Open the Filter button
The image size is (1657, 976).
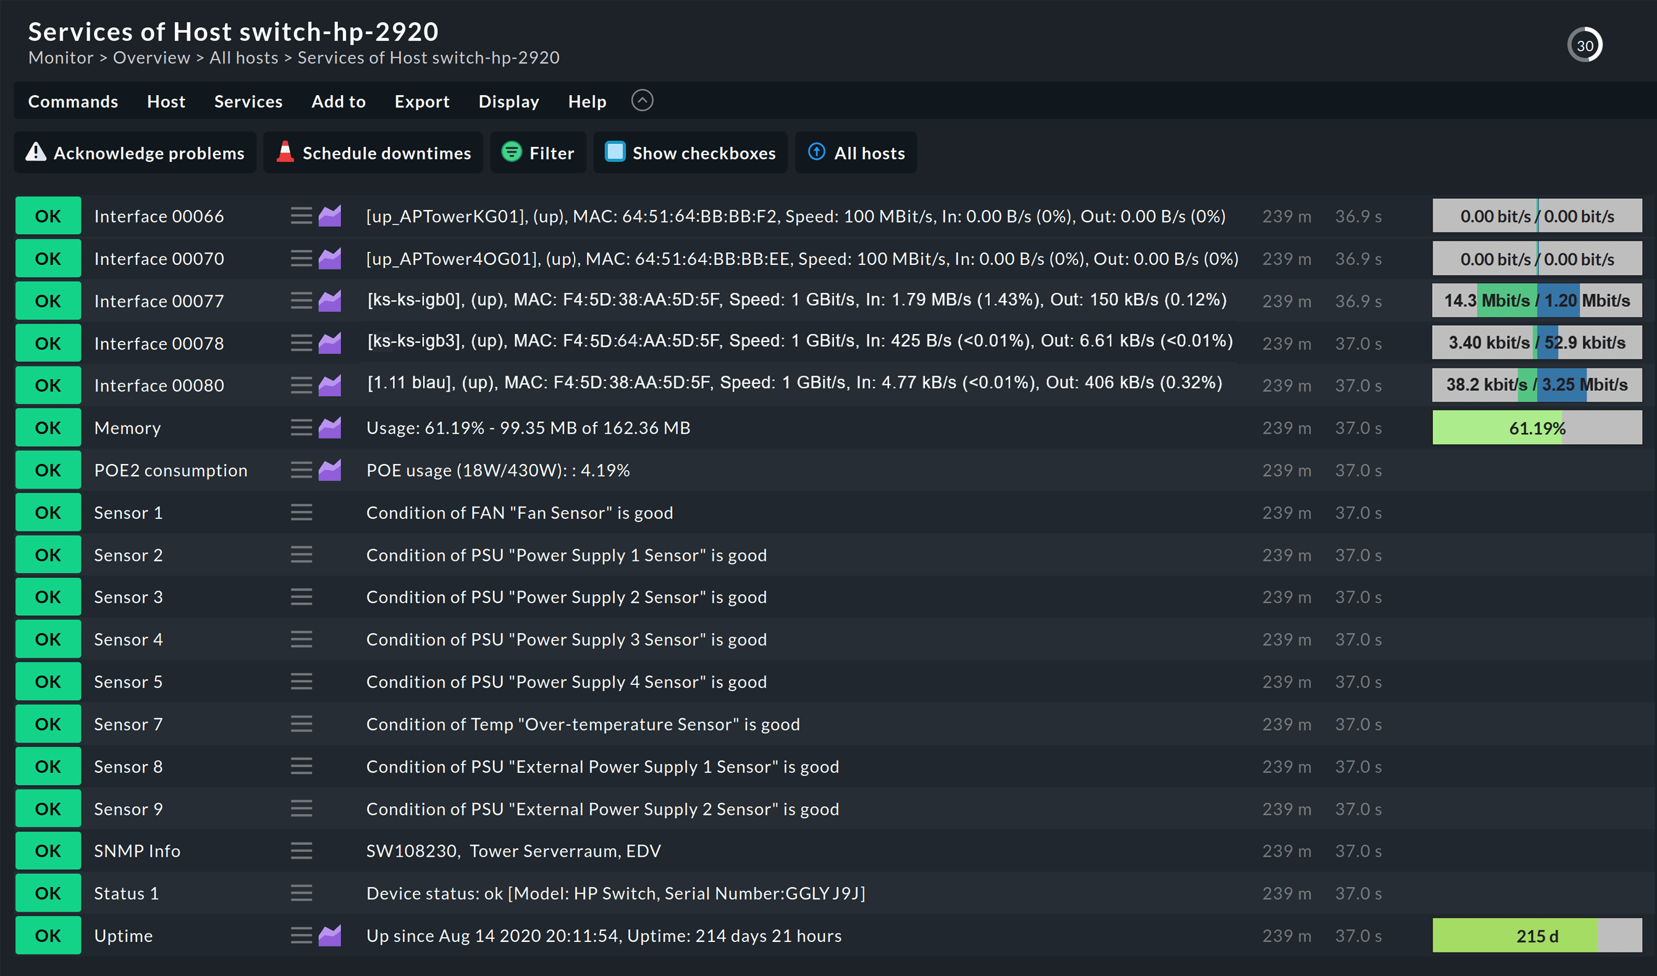click(538, 153)
